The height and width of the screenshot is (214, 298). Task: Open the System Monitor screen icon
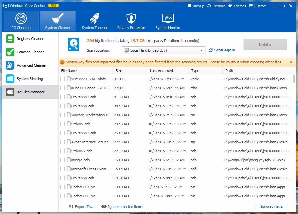pyautogui.click(x=168, y=18)
